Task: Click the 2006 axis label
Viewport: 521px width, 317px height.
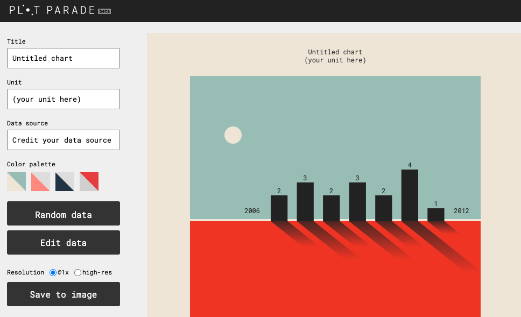Action: (252, 211)
